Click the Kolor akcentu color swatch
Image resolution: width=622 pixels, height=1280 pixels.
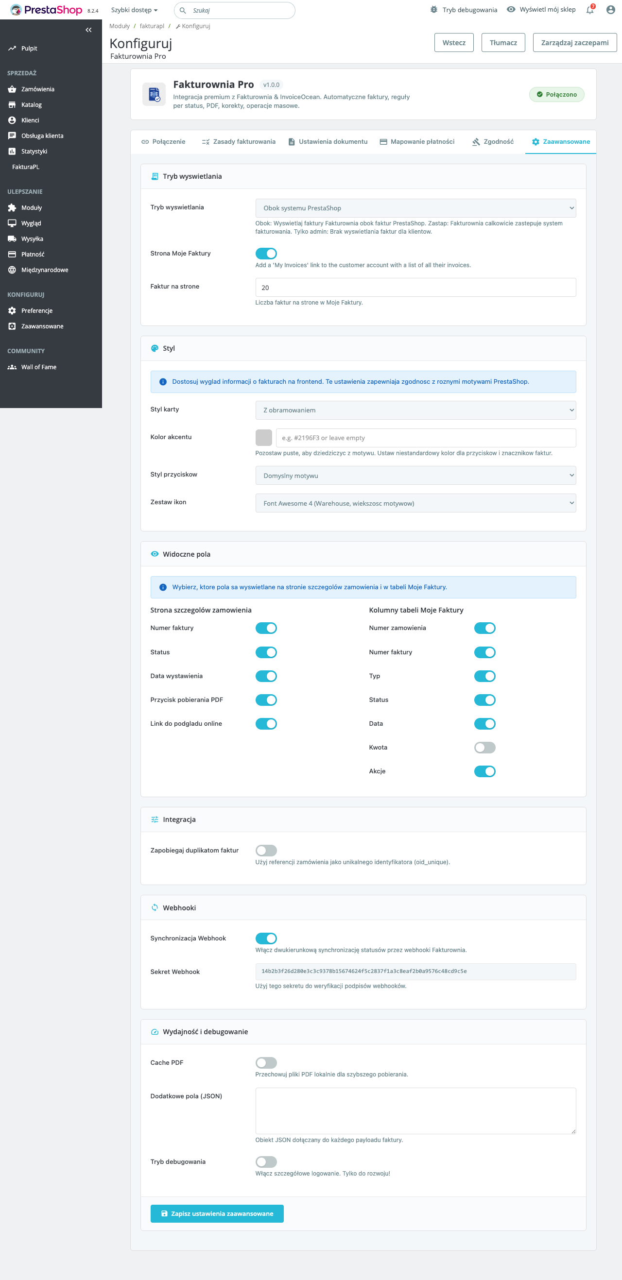pos(263,438)
